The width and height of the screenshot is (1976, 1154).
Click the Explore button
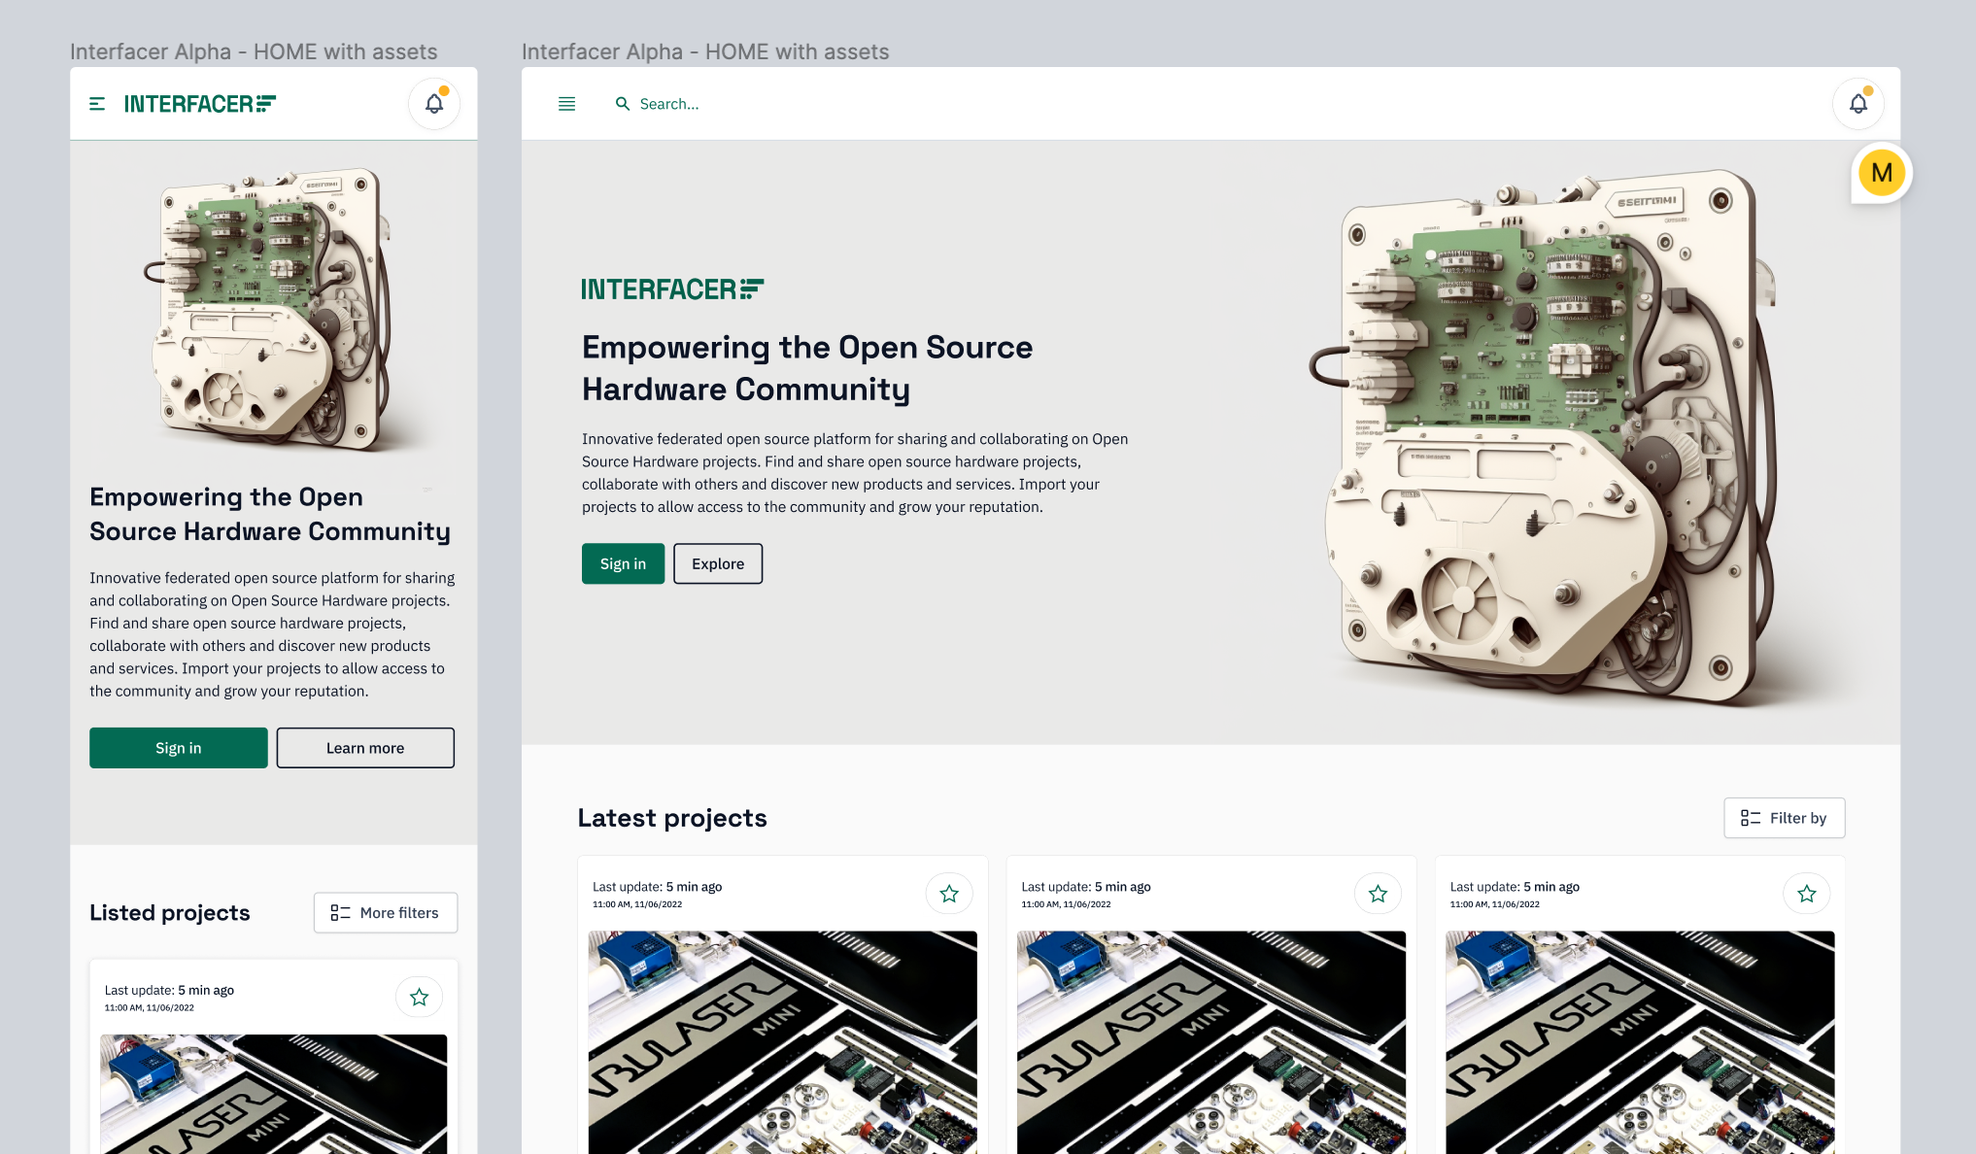pos(718,563)
